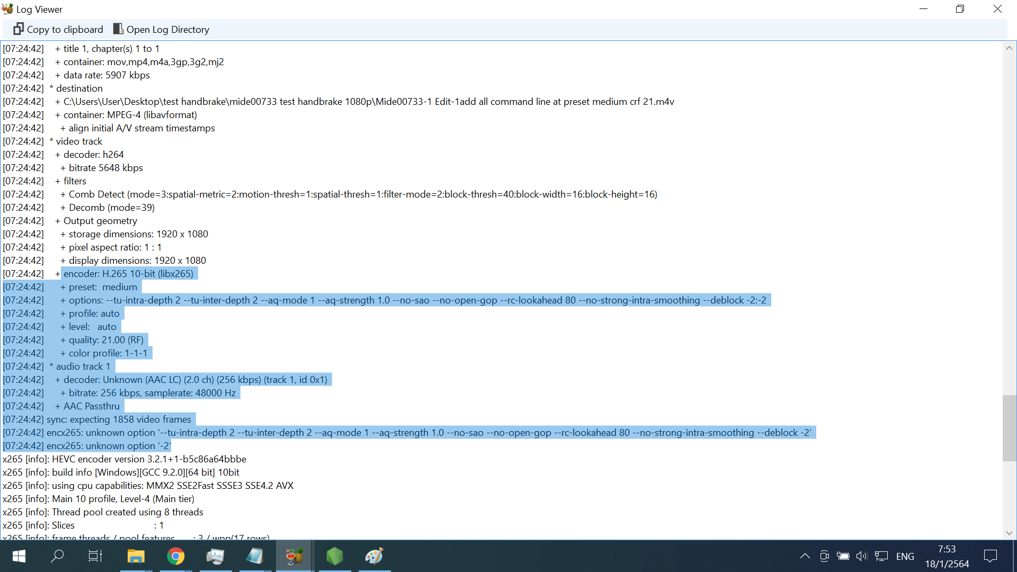The width and height of the screenshot is (1017, 572).
Task: Open Windows Task View
Action: [95, 556]
